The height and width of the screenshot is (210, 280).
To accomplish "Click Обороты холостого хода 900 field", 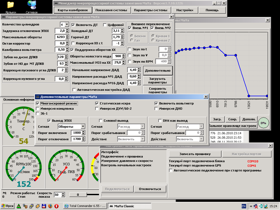I will (117, 56).
